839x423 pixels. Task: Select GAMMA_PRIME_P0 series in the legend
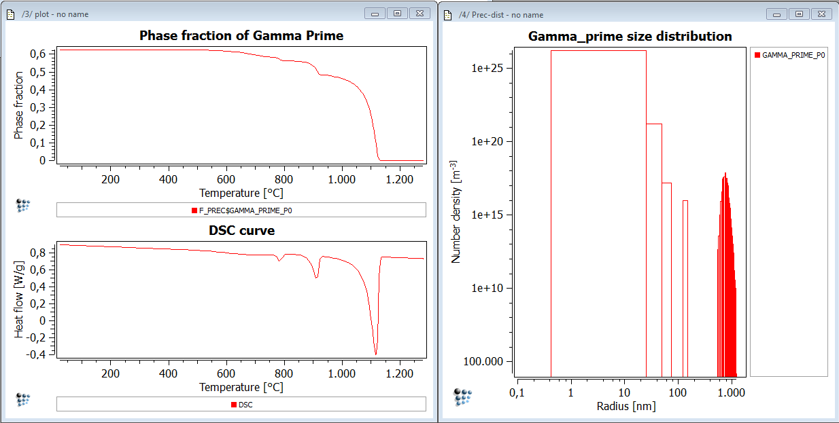point(793,55)
